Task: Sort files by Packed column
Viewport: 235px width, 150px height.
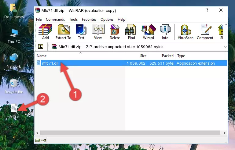Action: pyautogui.click(x=162, y=56)
